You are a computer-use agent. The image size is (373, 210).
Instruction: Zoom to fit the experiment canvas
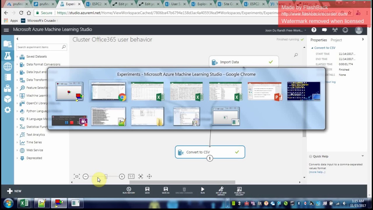(77, 176)
